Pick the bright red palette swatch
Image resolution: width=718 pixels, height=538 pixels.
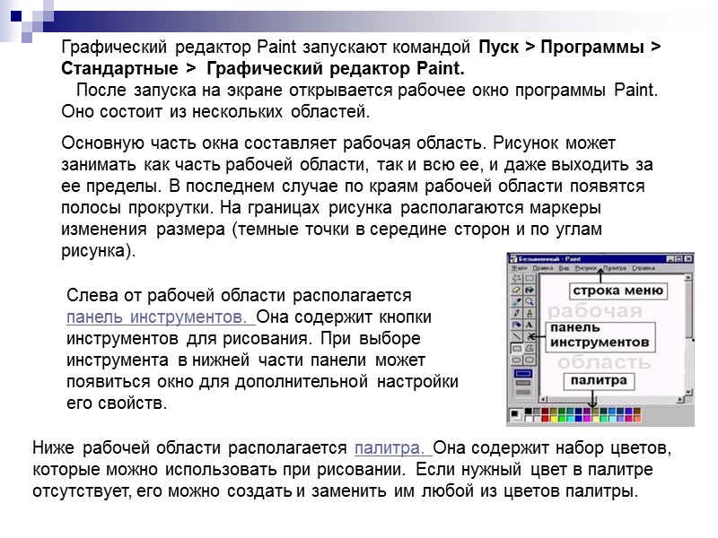[545, 419]
